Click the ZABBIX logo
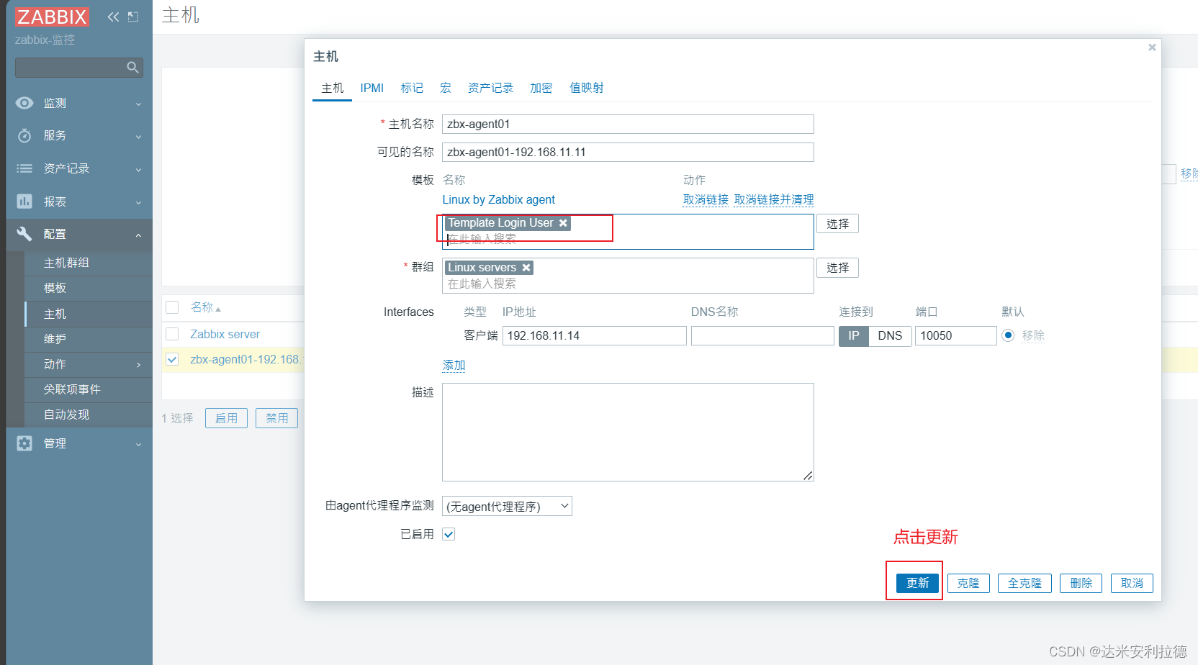The height and width of the screenshot is (665, 1198). tap(52, 17)
